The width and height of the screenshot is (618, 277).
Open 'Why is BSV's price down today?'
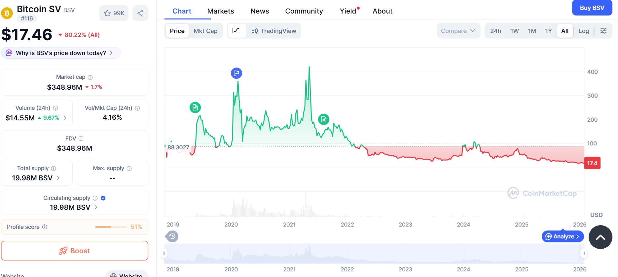tap(61, 53)
